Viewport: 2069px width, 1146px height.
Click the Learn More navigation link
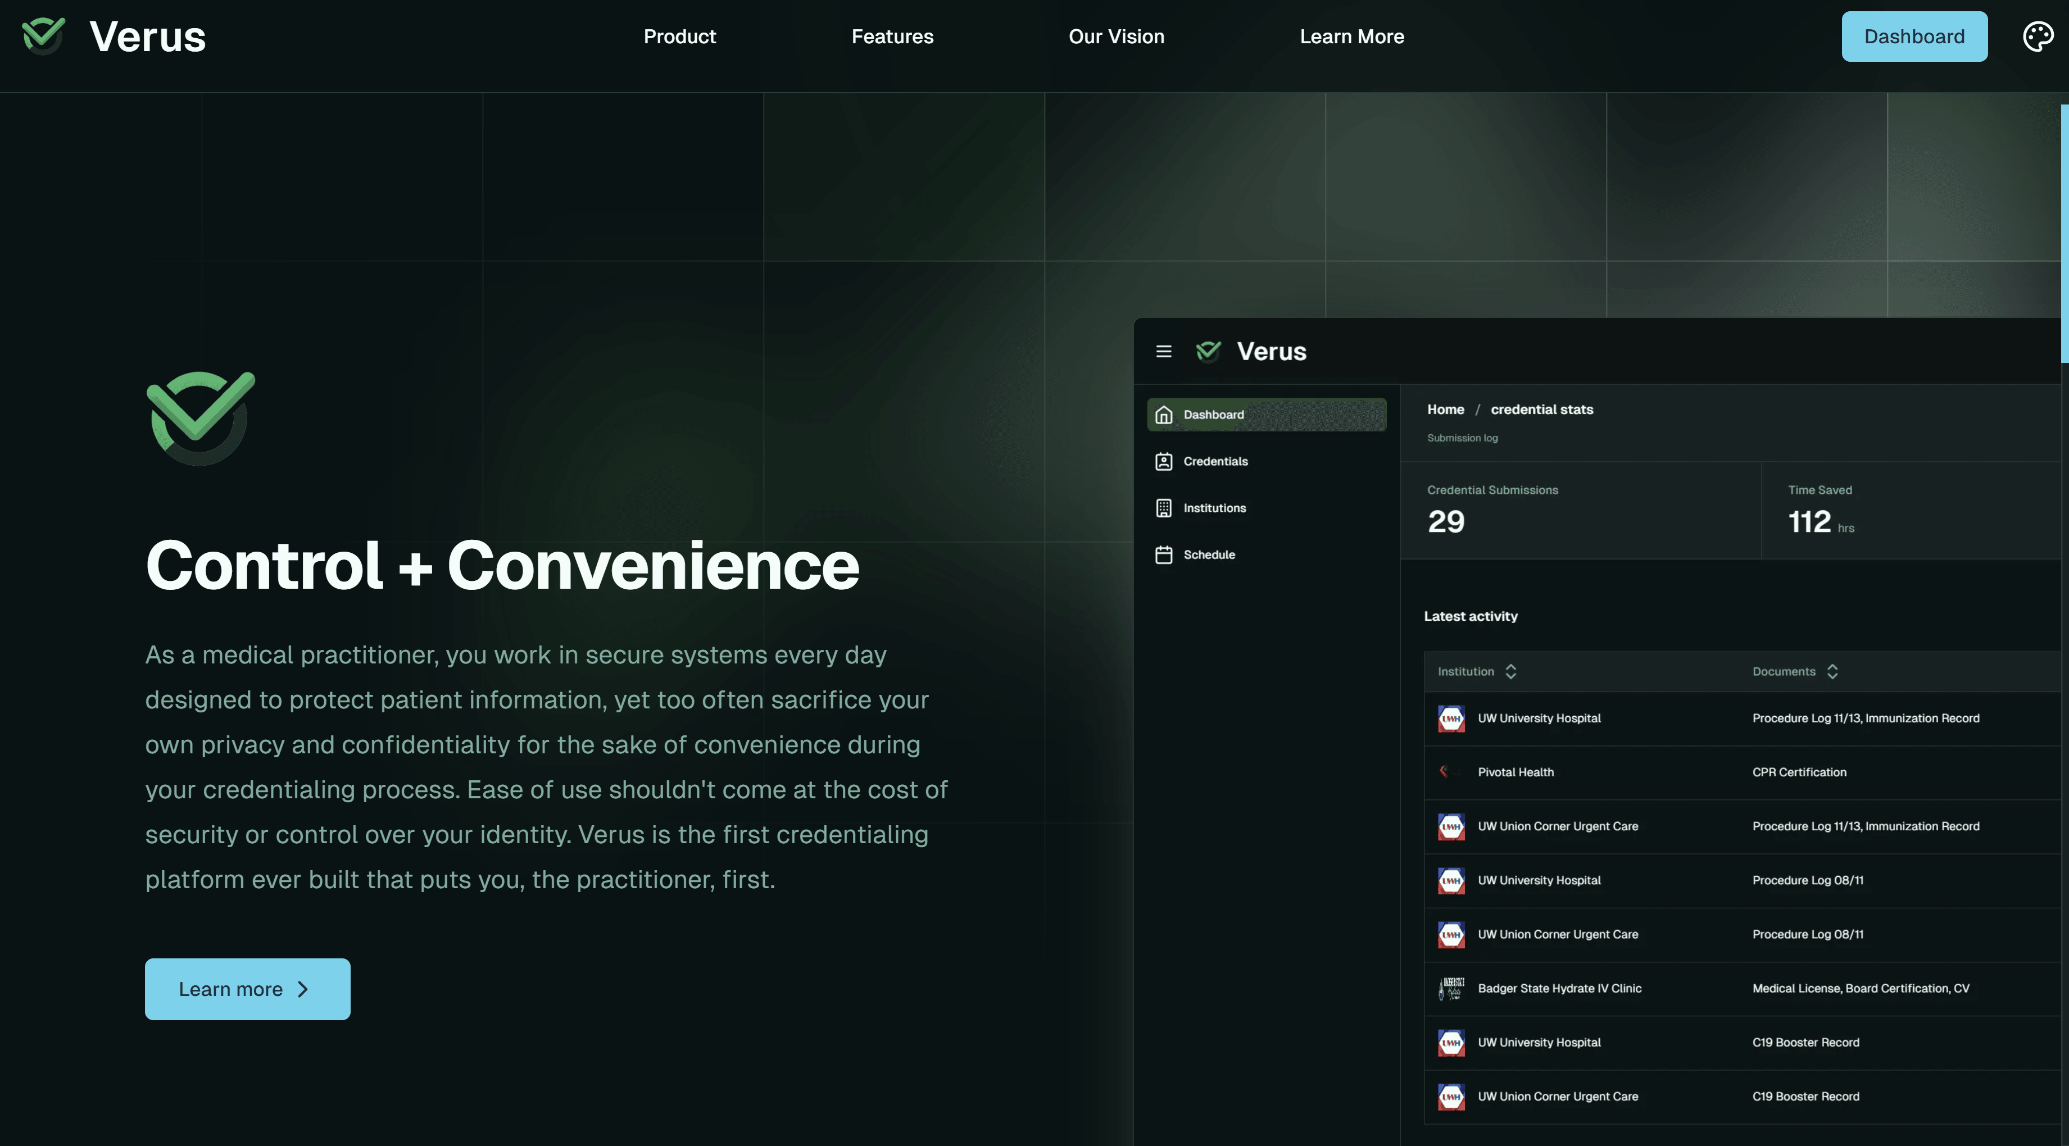pyautogui.click(x=1351, y=36)
